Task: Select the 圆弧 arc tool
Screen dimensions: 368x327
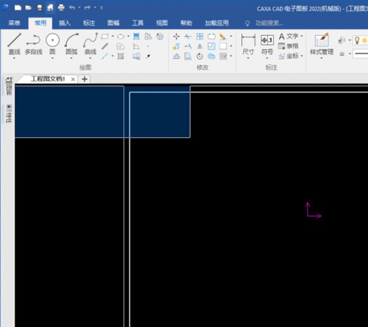Action: 71,44
